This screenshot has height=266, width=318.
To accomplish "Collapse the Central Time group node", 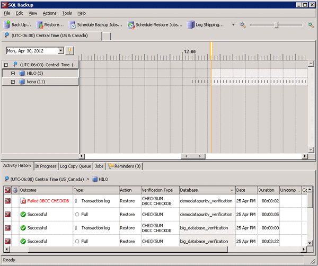I will (x=5, y=65).
